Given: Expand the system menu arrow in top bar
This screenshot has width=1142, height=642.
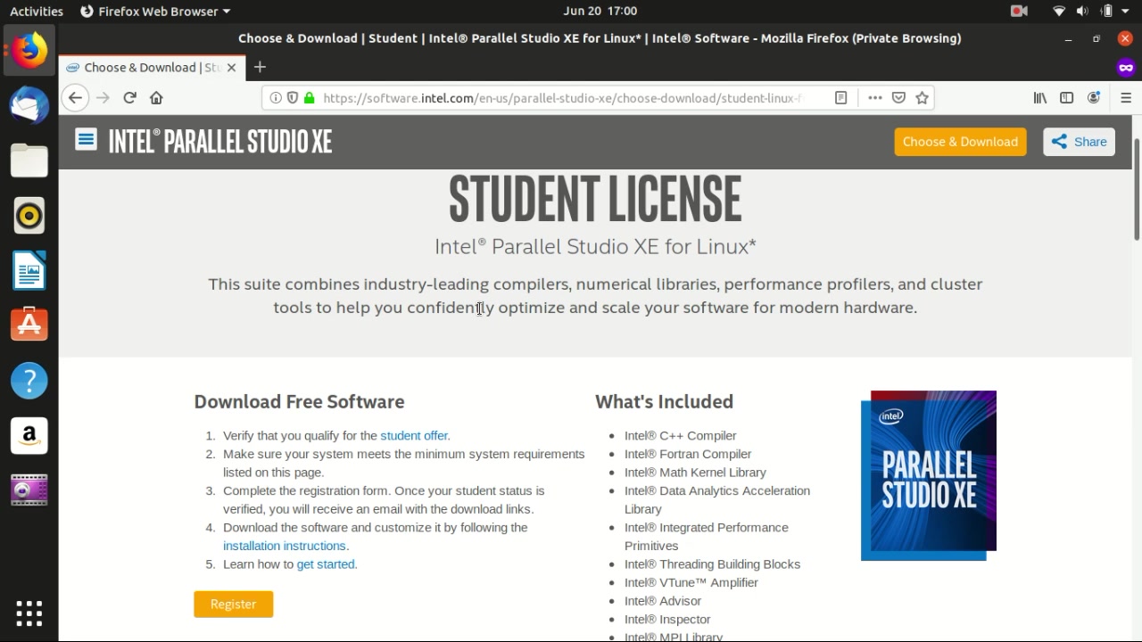Looking at the screenshot, I should pyautogui.click(x=1126, y=11).
